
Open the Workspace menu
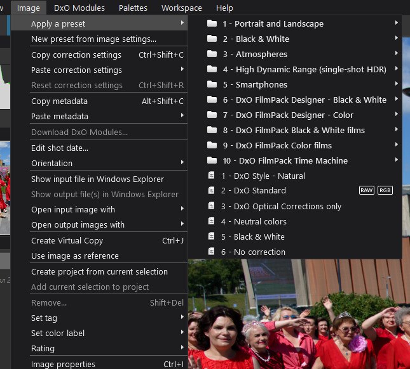tap(181, 8)
